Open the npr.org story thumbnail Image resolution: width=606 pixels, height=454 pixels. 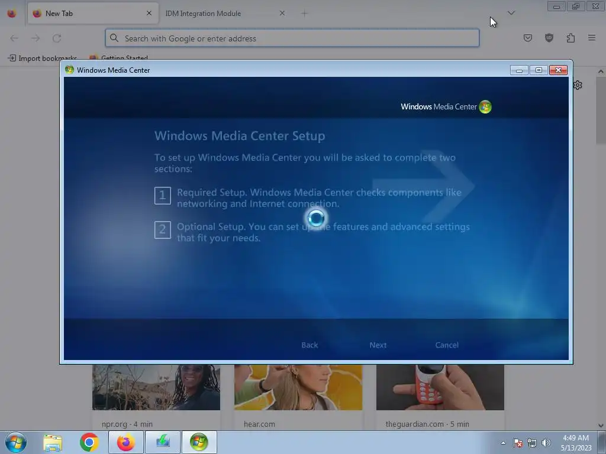click(x=156, y=387)
